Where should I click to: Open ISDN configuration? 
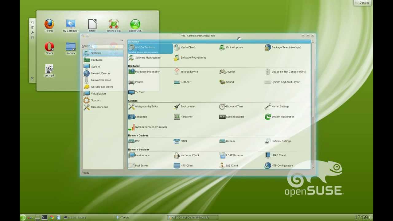180,141
